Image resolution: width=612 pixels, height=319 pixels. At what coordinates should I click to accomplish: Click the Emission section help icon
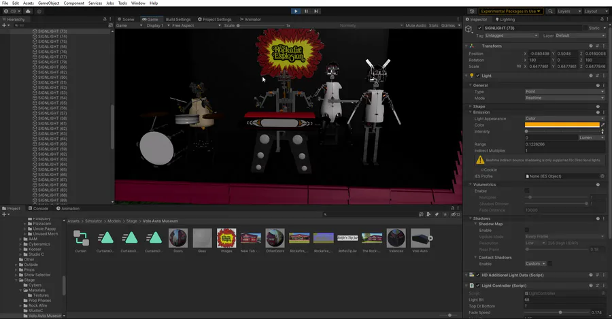point(598,112)
